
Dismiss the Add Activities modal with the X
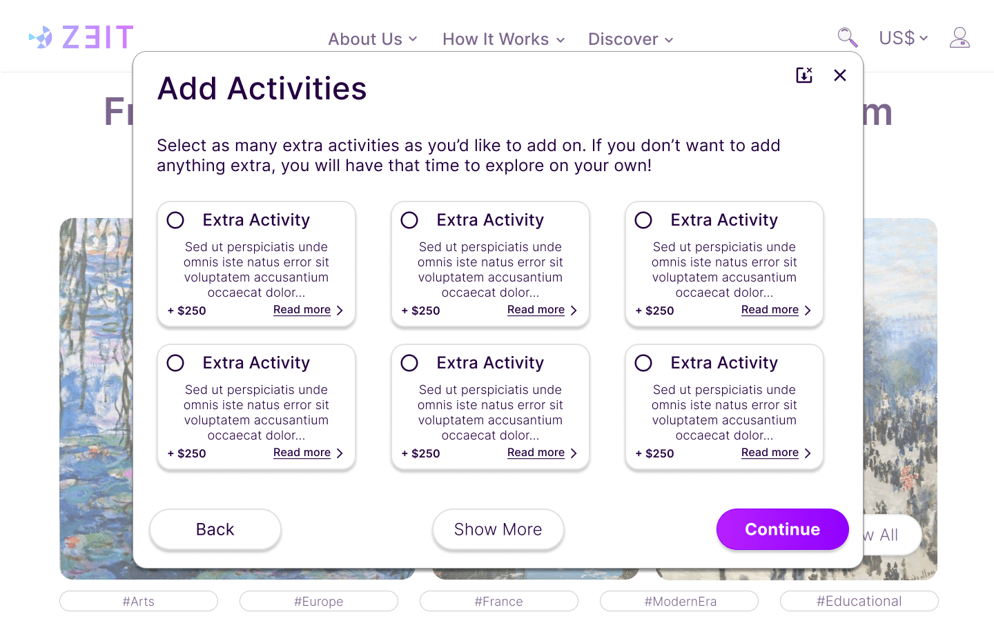(x=840, y=75)
